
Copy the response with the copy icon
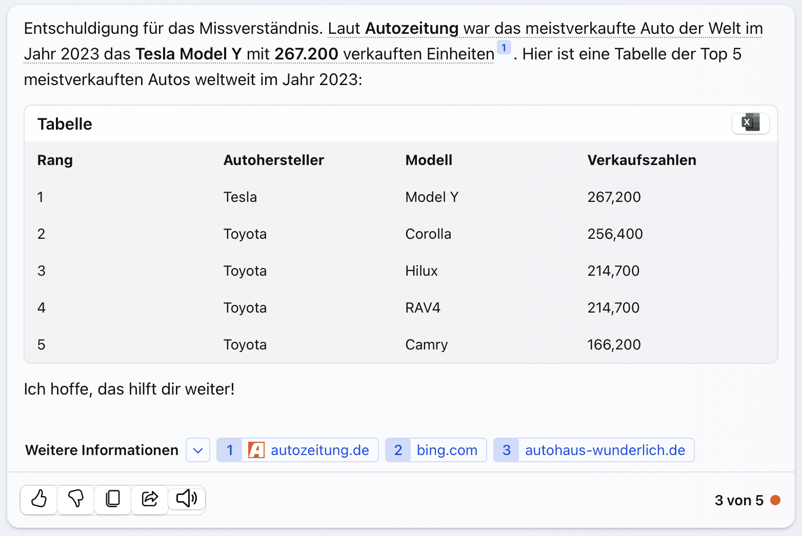113,499
